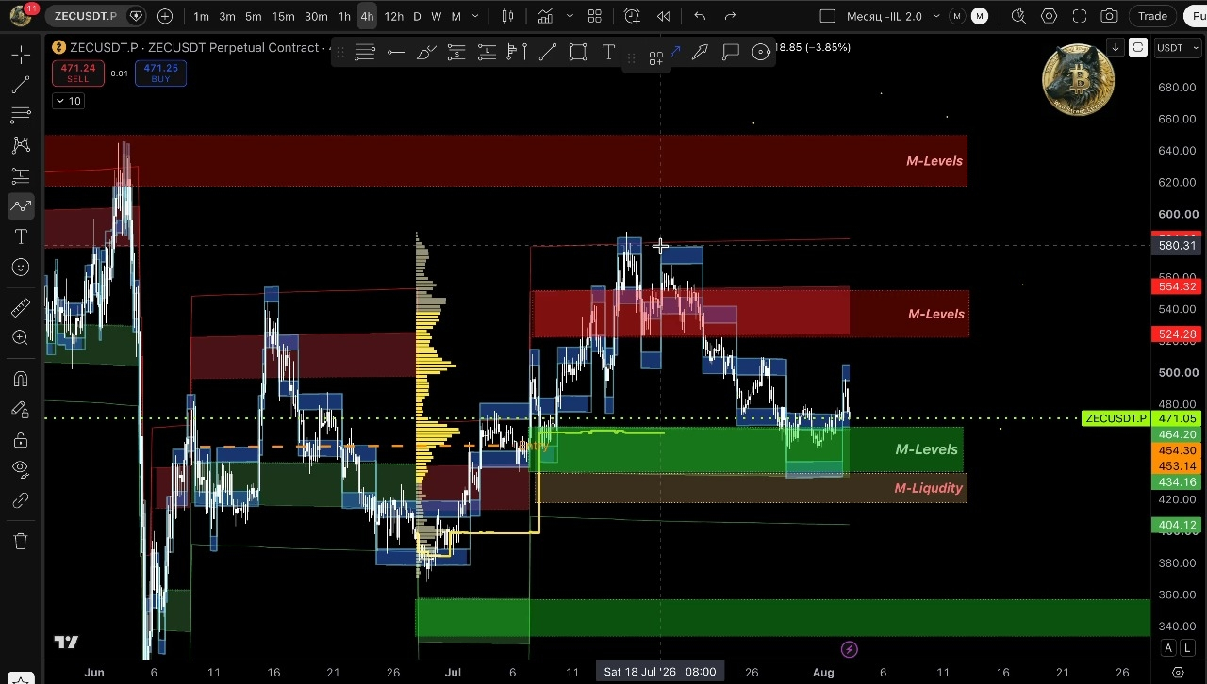Open the Месяц -IIL 2.0 layout name
The width and height of the screenshot is (1207, 684).
(884, 16)
